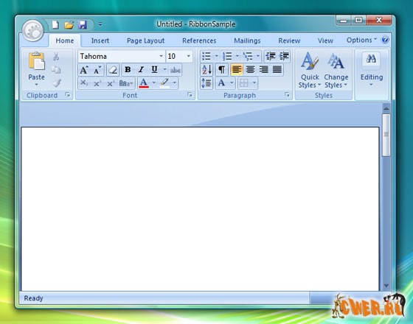Open the Options menu
The height and width of the screenshot is (324, 413).
point(361,40)
